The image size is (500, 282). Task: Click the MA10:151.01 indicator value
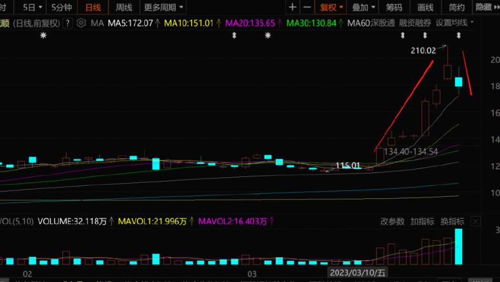click(x=189, y=23)
